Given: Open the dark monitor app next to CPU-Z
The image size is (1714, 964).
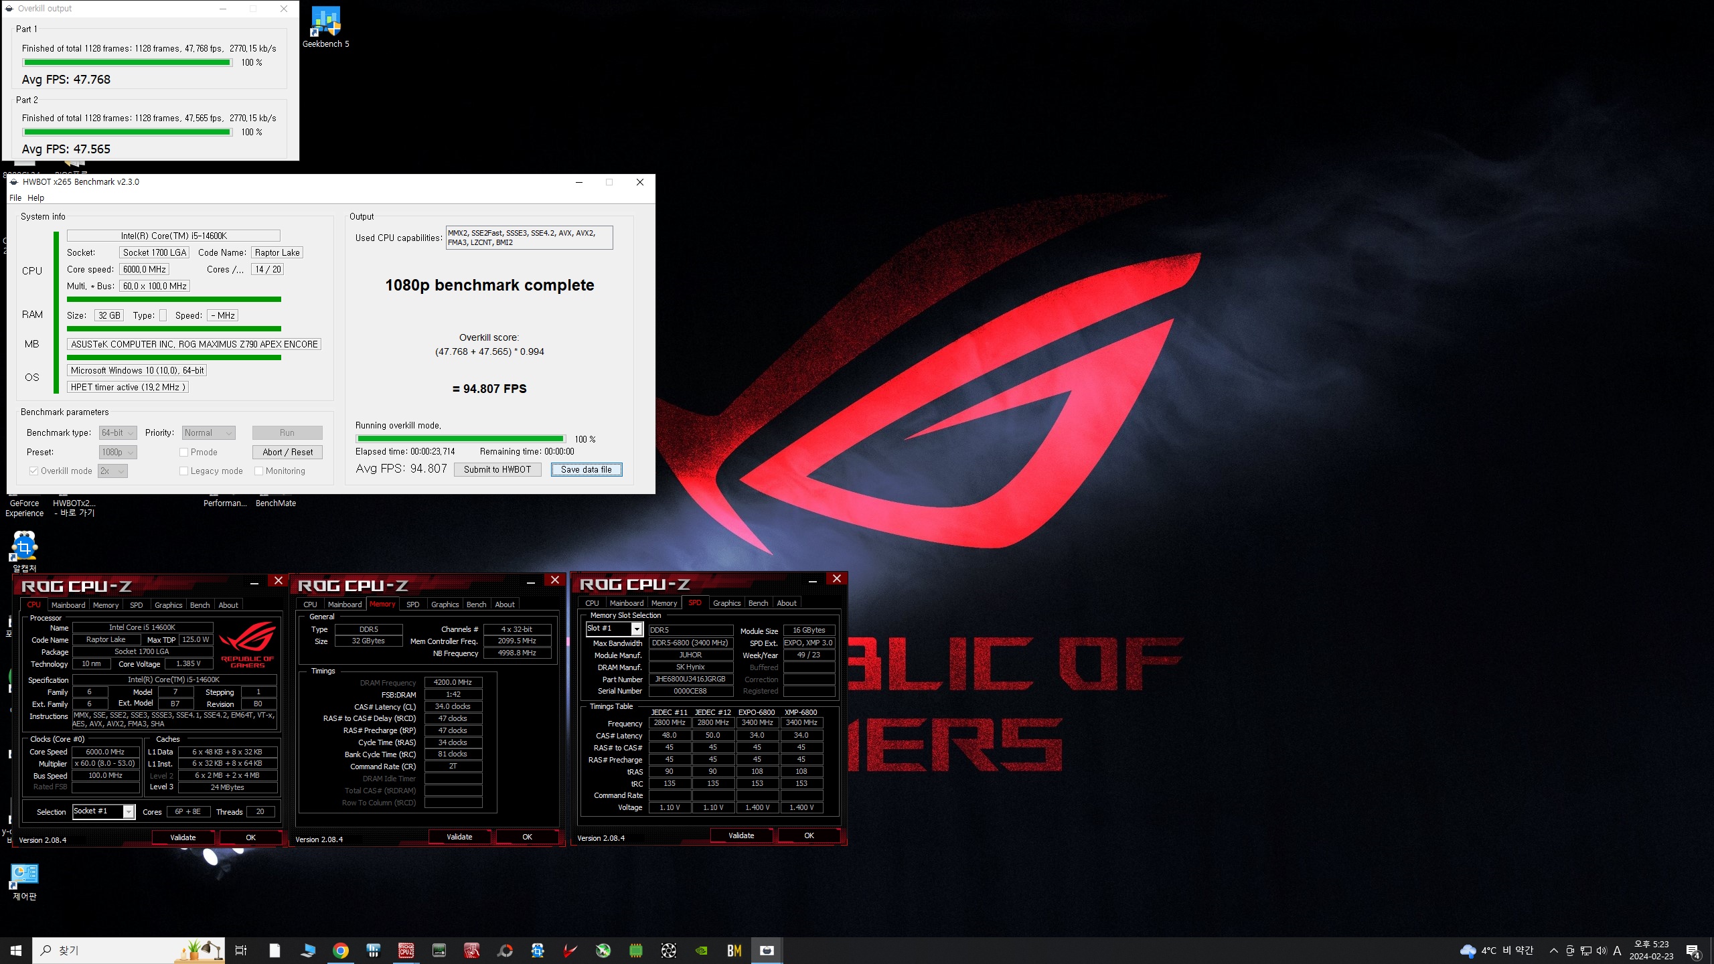Looking at the screenshot, I should [439, 951].
